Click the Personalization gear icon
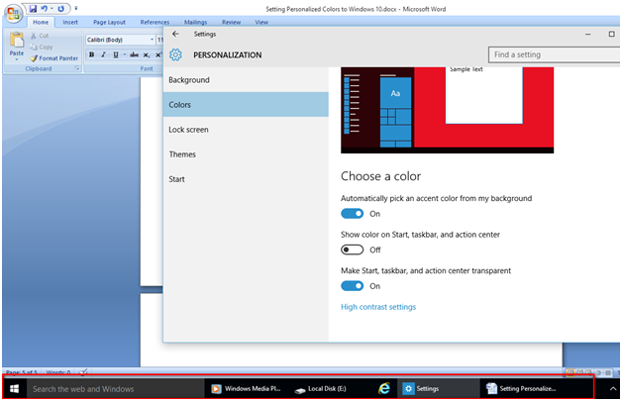 (x=175, y=54)
